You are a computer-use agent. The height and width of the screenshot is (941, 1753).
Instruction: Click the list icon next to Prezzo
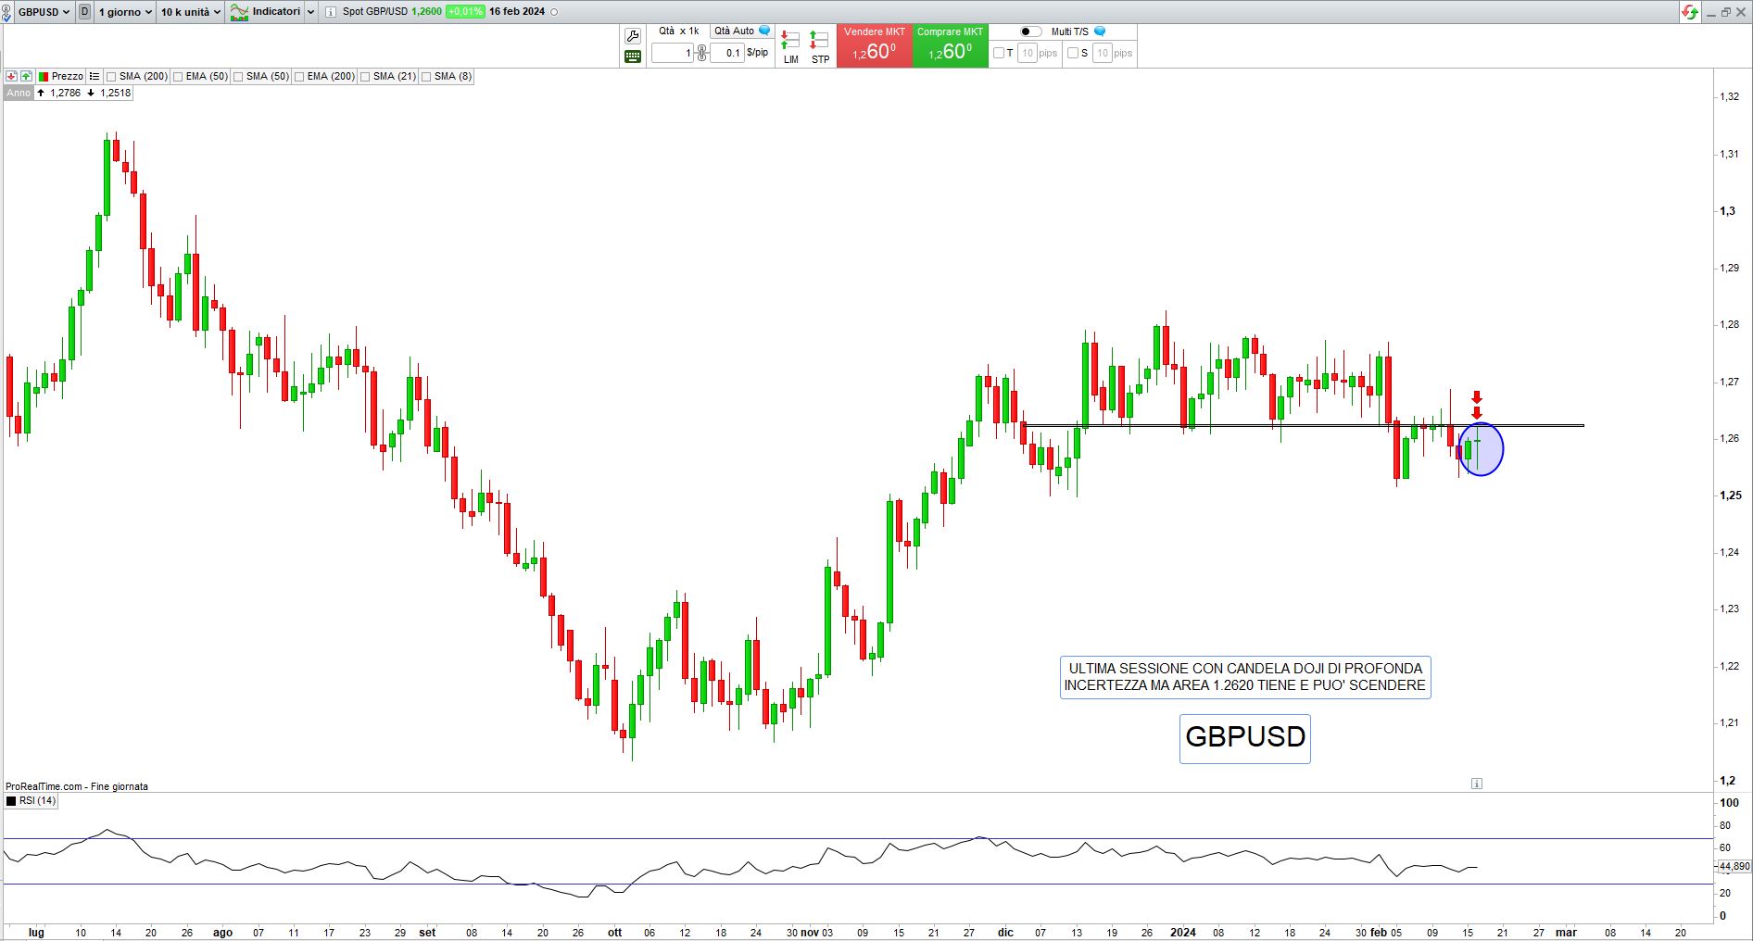[95, 76]
